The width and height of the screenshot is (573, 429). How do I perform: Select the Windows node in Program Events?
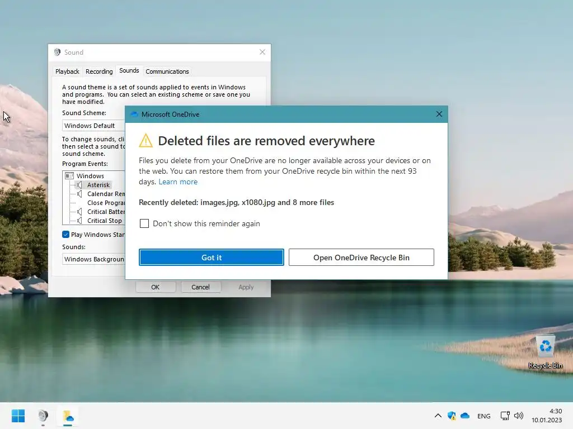coord(90,176)
